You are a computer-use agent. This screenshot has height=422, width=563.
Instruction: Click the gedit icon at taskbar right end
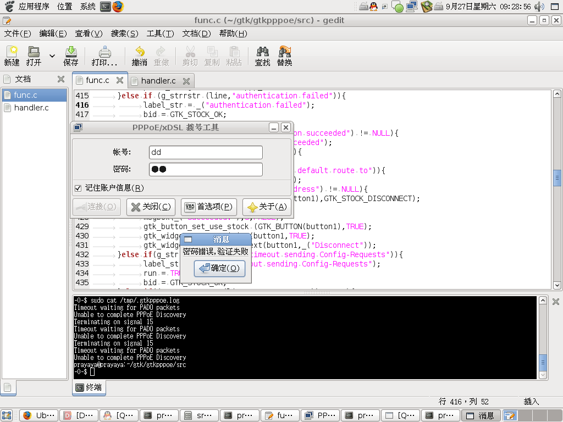pyautogui.click(x=510, y=415)
